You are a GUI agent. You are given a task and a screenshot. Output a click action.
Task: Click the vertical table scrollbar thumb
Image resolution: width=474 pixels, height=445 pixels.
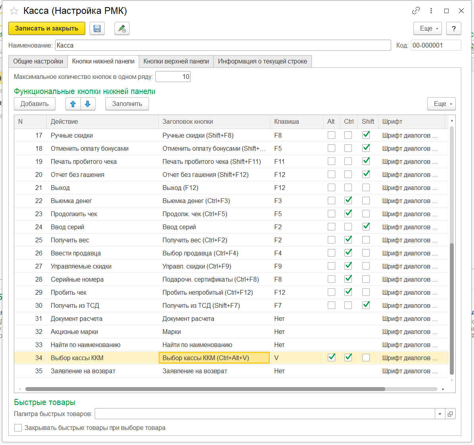452,309
